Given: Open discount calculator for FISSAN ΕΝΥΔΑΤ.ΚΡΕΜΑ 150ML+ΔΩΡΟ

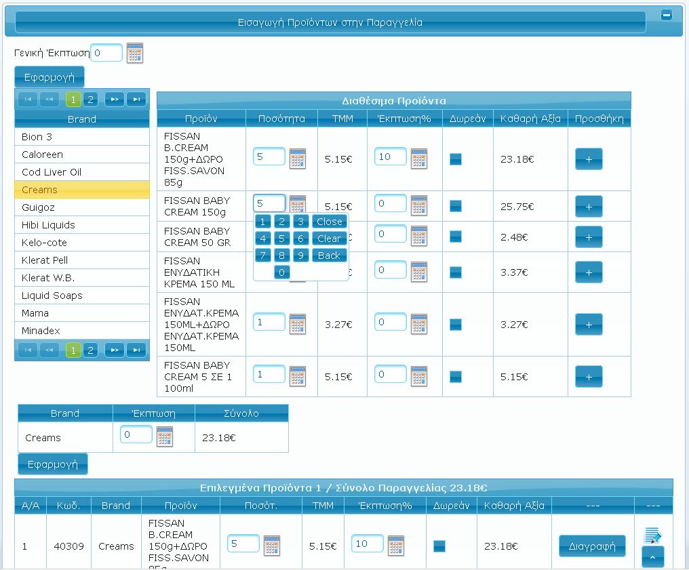Looking at the screenshot, I should [419, 325].
